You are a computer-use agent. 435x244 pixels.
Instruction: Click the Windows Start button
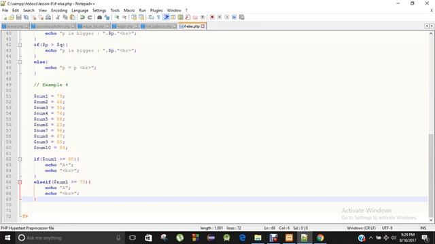7,238
